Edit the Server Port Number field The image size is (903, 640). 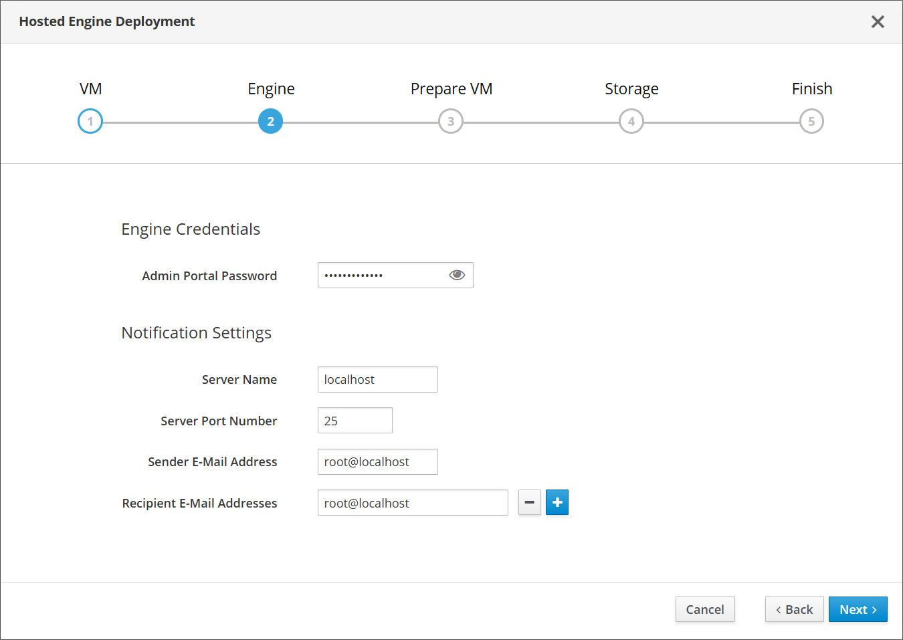coord(355,421)
